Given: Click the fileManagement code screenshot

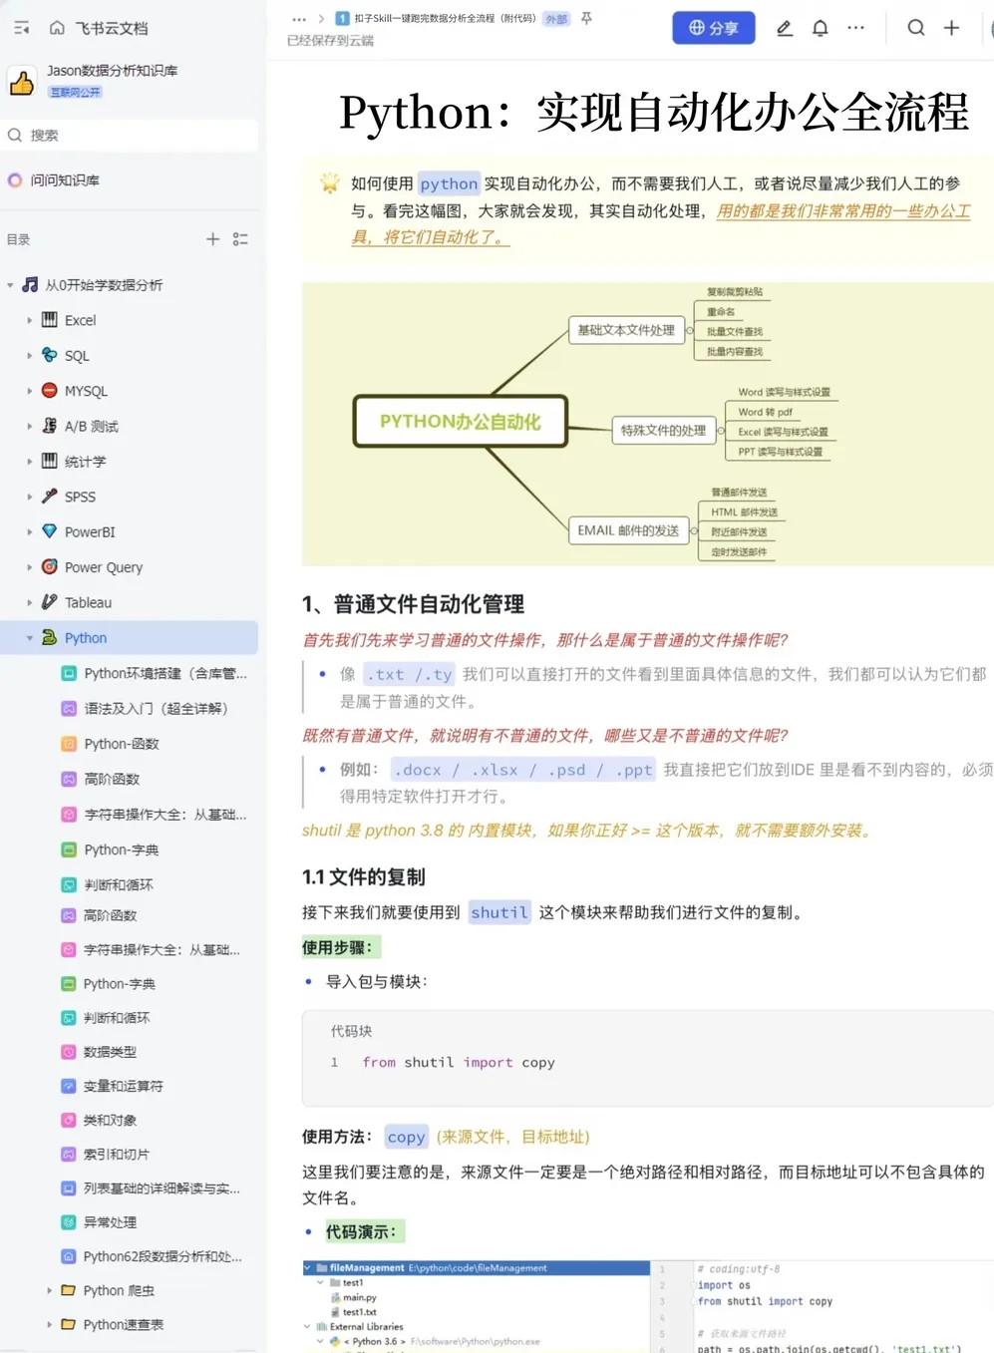Looking at the screenshot, I should [648, 1306].
